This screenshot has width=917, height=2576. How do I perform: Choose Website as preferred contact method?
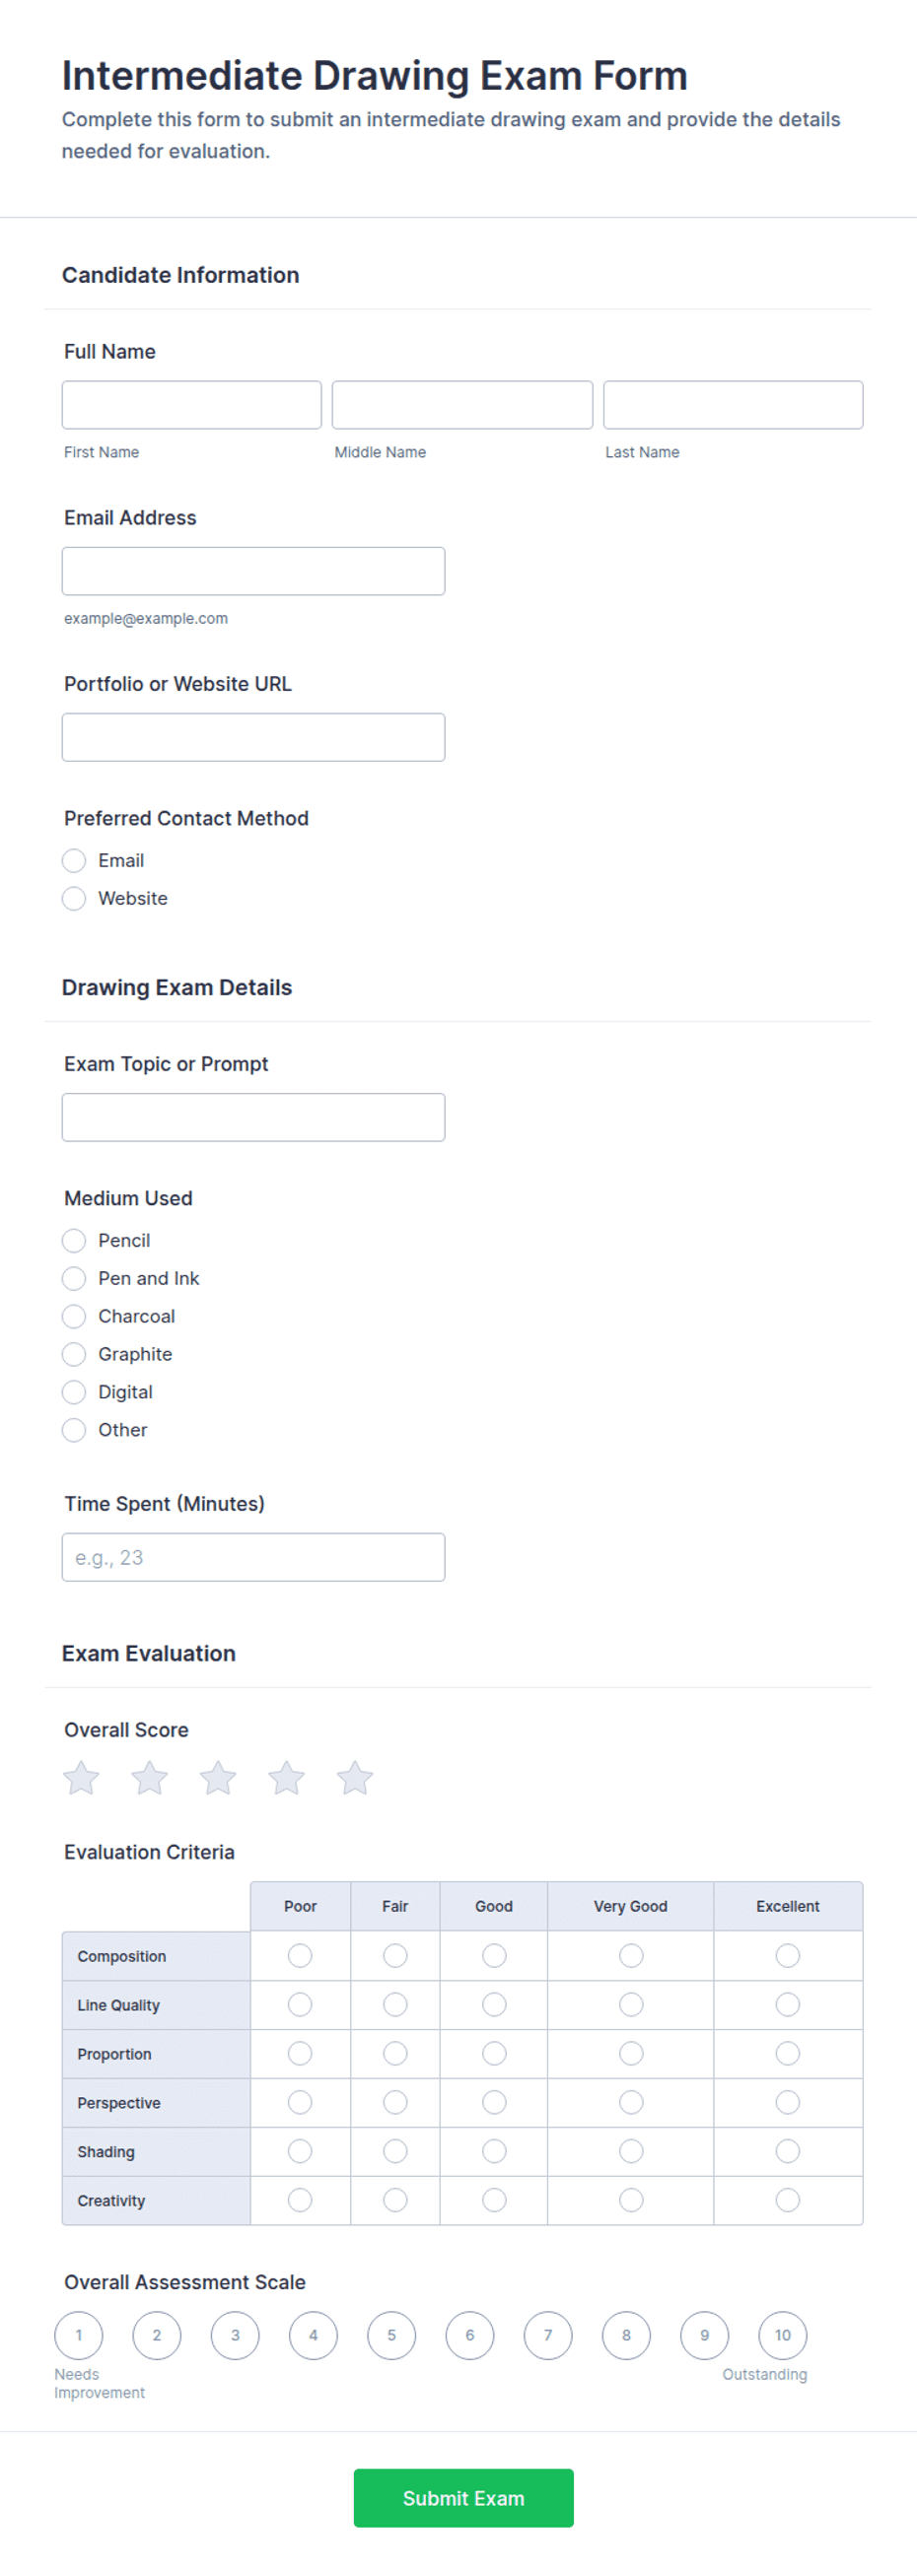(74, 898)
